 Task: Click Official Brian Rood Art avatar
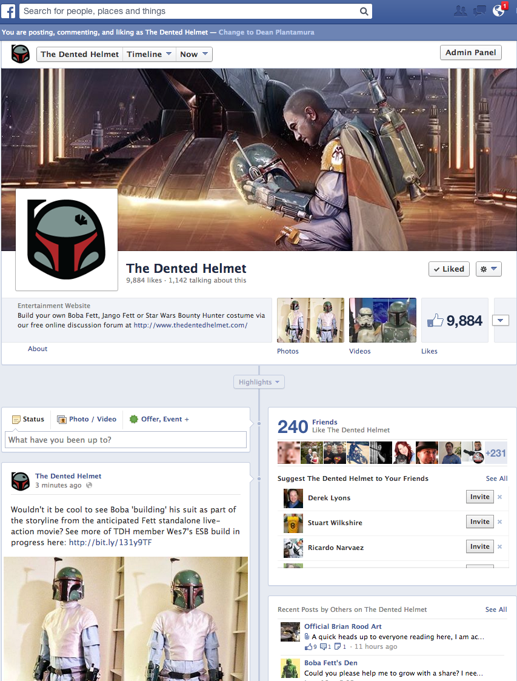pos(290,632)
